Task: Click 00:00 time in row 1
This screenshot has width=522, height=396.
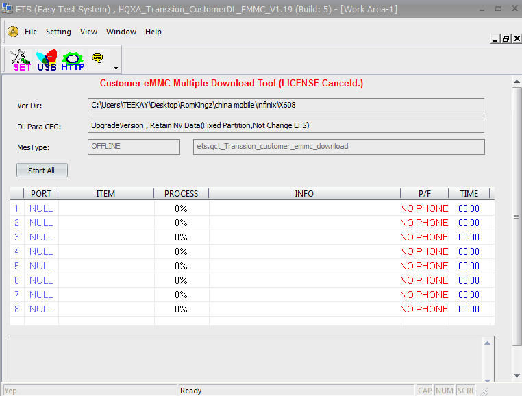Action: click(x=469, y=208)
